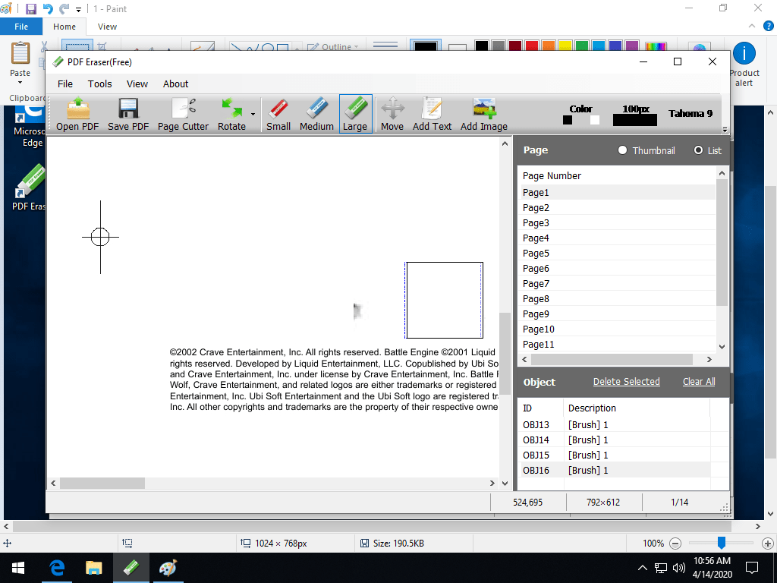Select object OBJ15 row
Image resolution: width=777 pixels, height=583 pixels.
pos(615,455)
